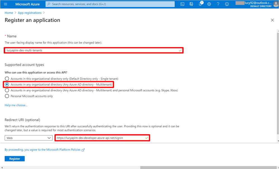
Task: Go to Home breadcrumb
Action: [9, 13]
